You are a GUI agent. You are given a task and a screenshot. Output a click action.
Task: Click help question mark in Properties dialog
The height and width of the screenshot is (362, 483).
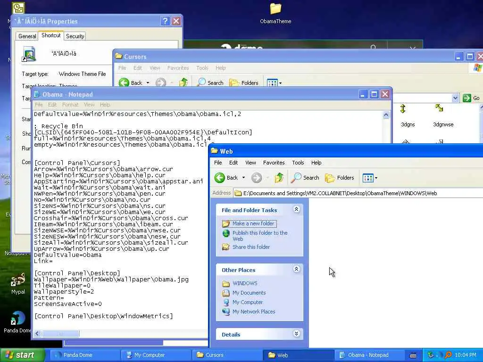click(165, 21)
